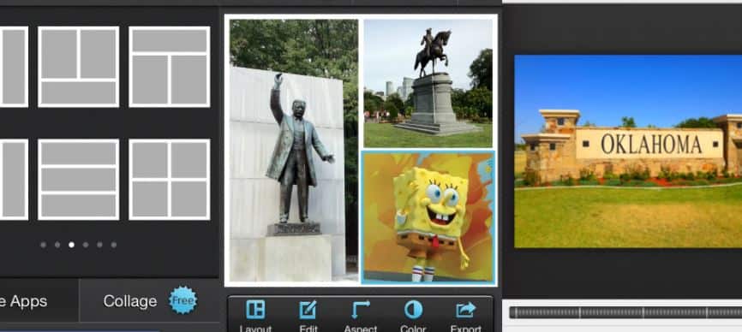Click the timeline scrubber bar

click(x=625, y=312)
